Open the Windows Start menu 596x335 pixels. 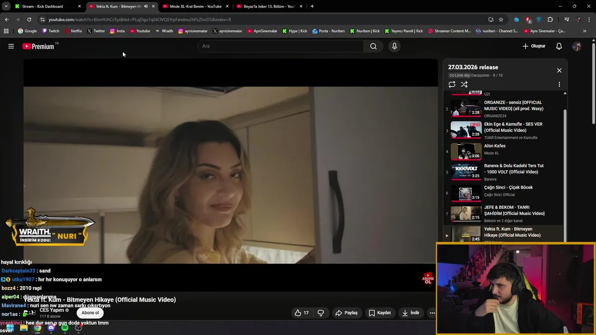[10, 328]
